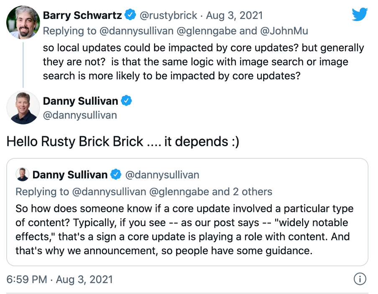Click the Aug 3, 2021 date near @rustybrick
Image resolution: width=378 pixels, height=294 pixels.
234,15
